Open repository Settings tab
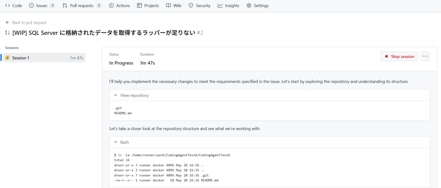This screenshot has height=188, width=441. pyautogui.click(x=258, y=6)
